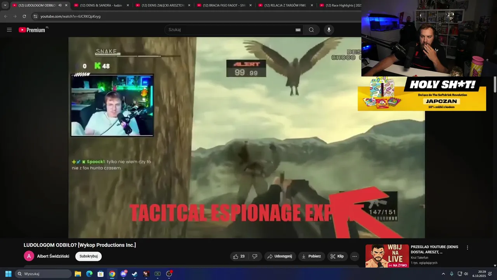Open more actions three-dot menu under the video
497x280 pixels.
355,256
